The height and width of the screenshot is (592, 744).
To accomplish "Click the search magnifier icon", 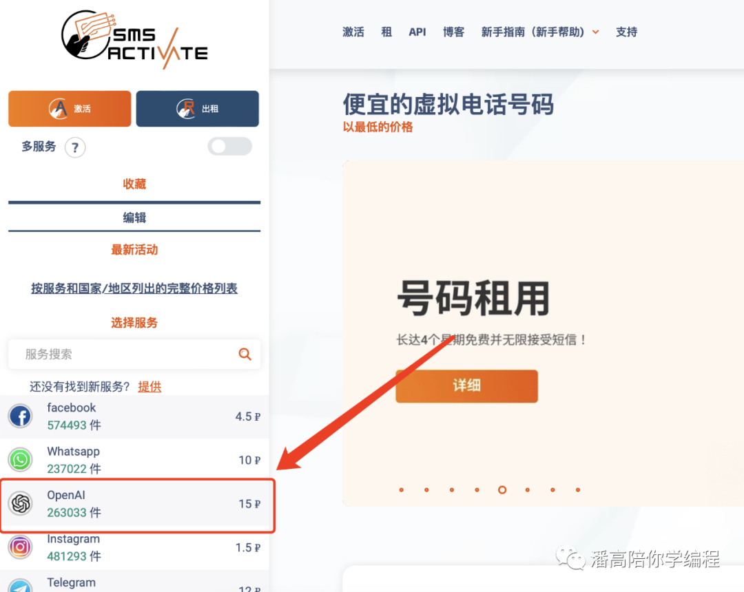I will [x=245, y=354].
